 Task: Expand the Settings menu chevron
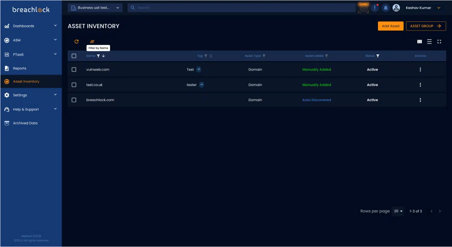tap(55, 95)
